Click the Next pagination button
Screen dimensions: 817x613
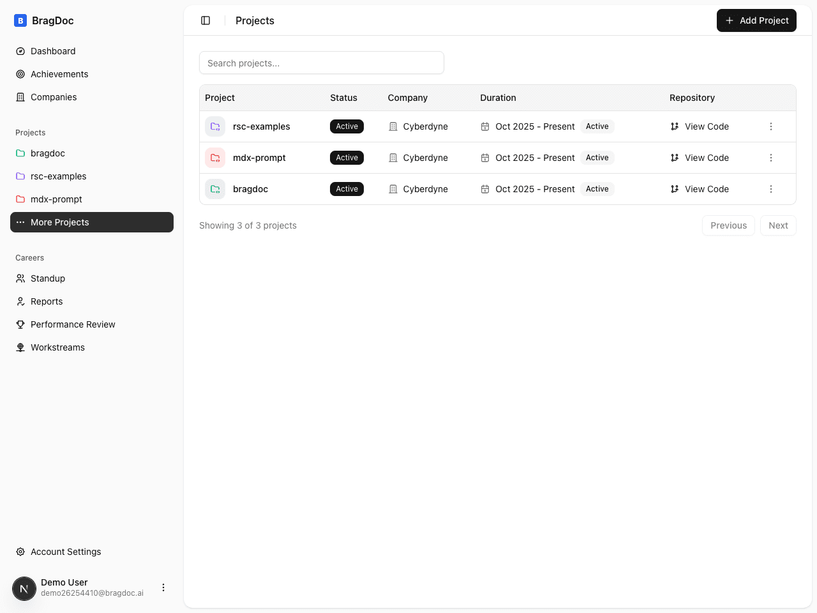pos(778,225)
